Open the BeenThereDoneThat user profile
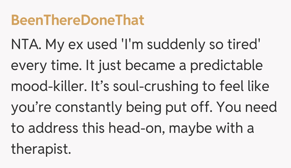 78,20
